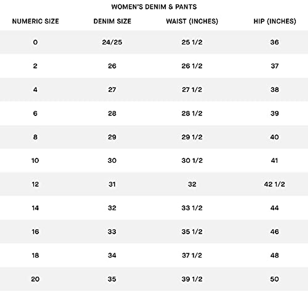Click numeric size 0 in first row
This screenshot has height=308, width=308.
pyautogui.click(x=35, y=42)
